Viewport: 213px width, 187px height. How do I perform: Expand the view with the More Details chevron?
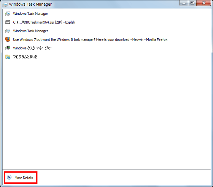pos(9,178)
